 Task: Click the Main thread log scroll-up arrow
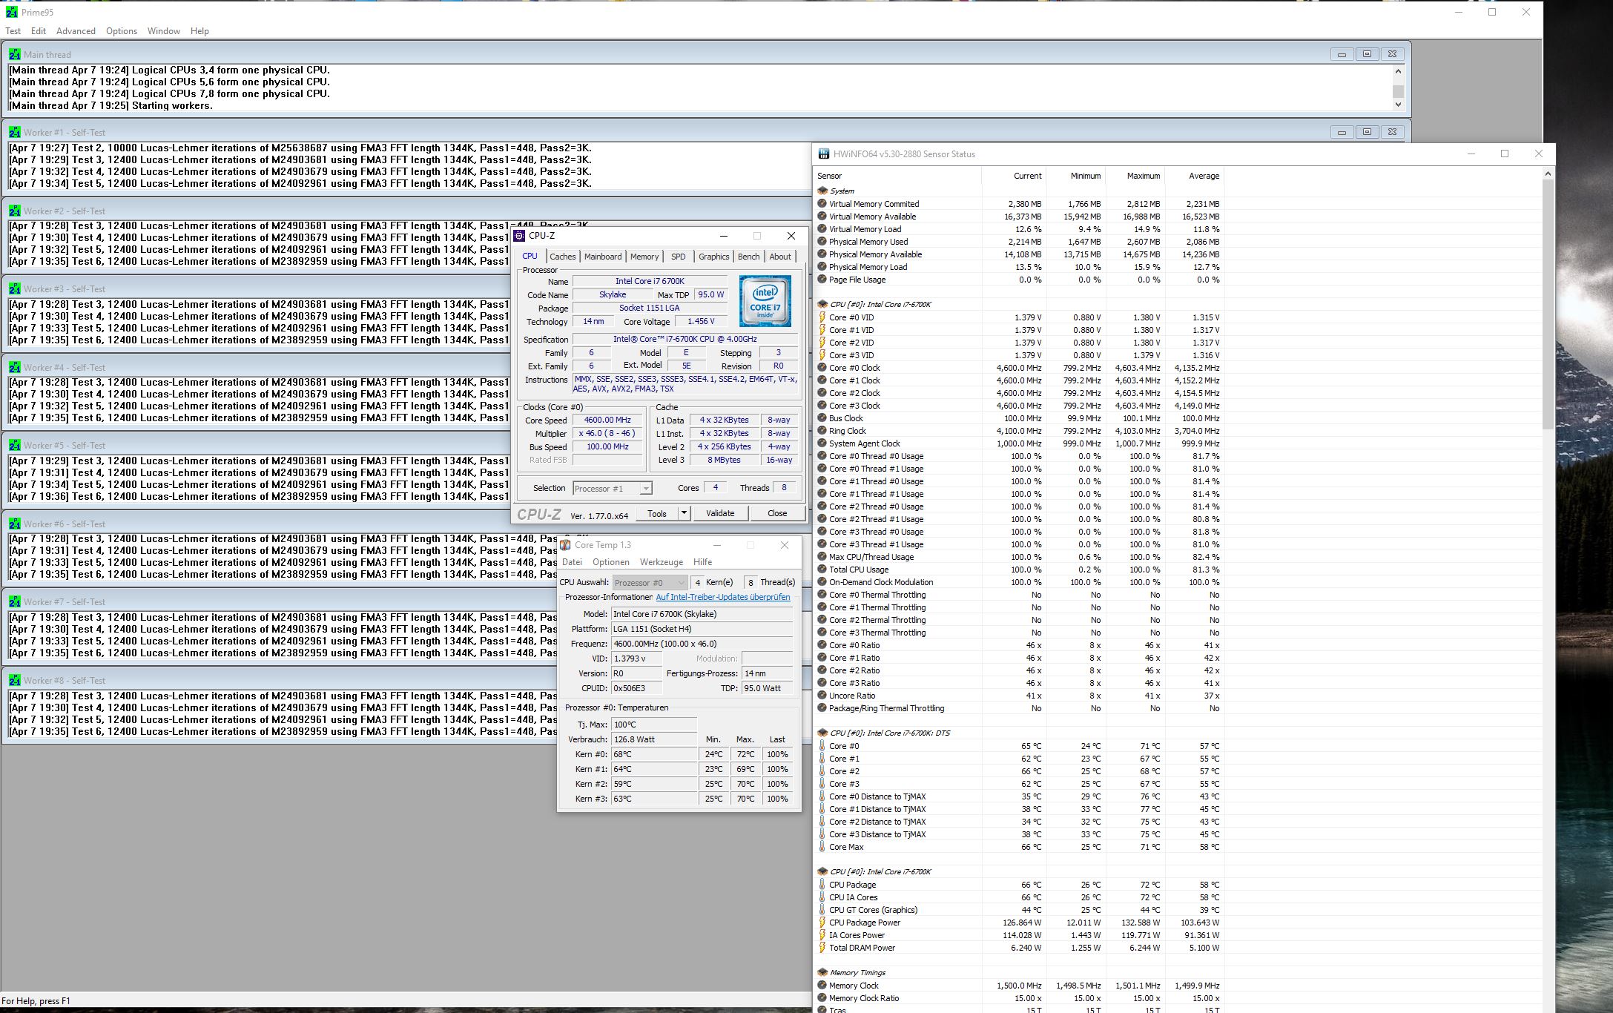click(1398, 71)
